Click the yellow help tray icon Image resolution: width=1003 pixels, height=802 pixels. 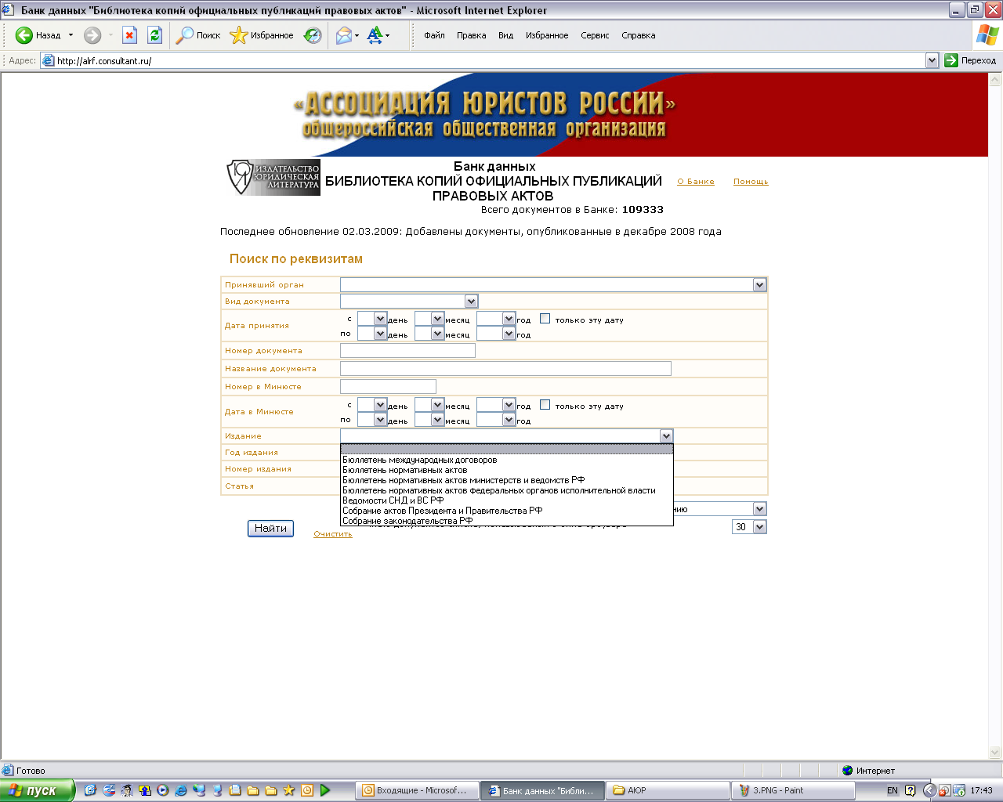click(910, 790)
